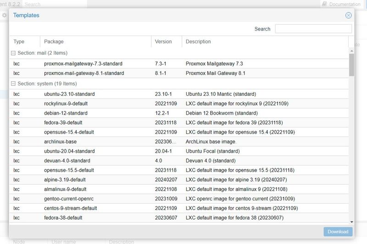Click the gear icon in background window
The width and height of the screenshot is (367, 244).
[4, 16]
